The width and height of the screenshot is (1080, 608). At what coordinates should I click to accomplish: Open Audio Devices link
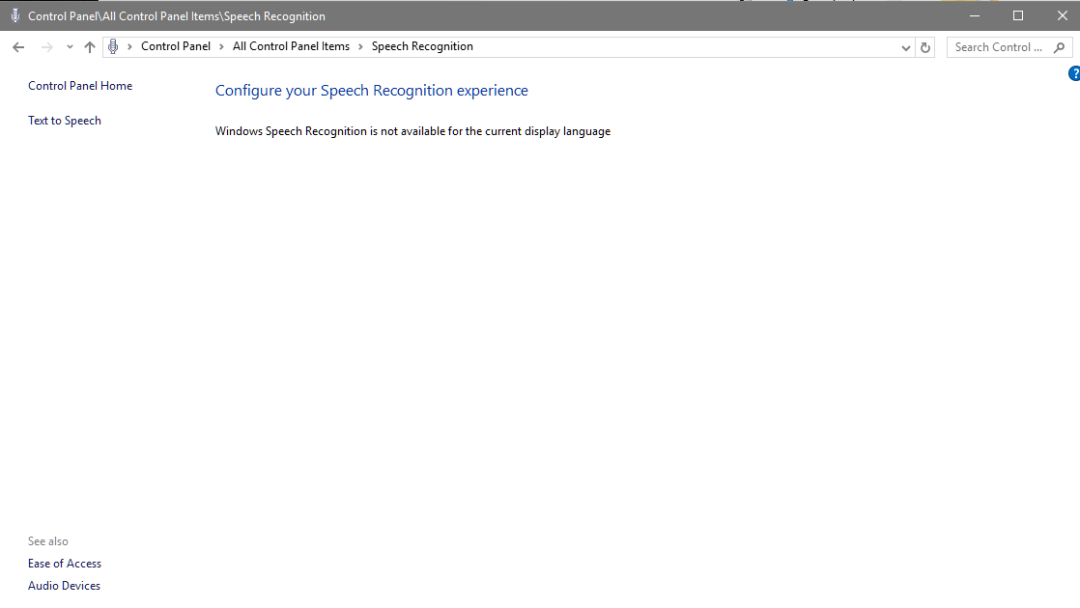coord(64,585)
